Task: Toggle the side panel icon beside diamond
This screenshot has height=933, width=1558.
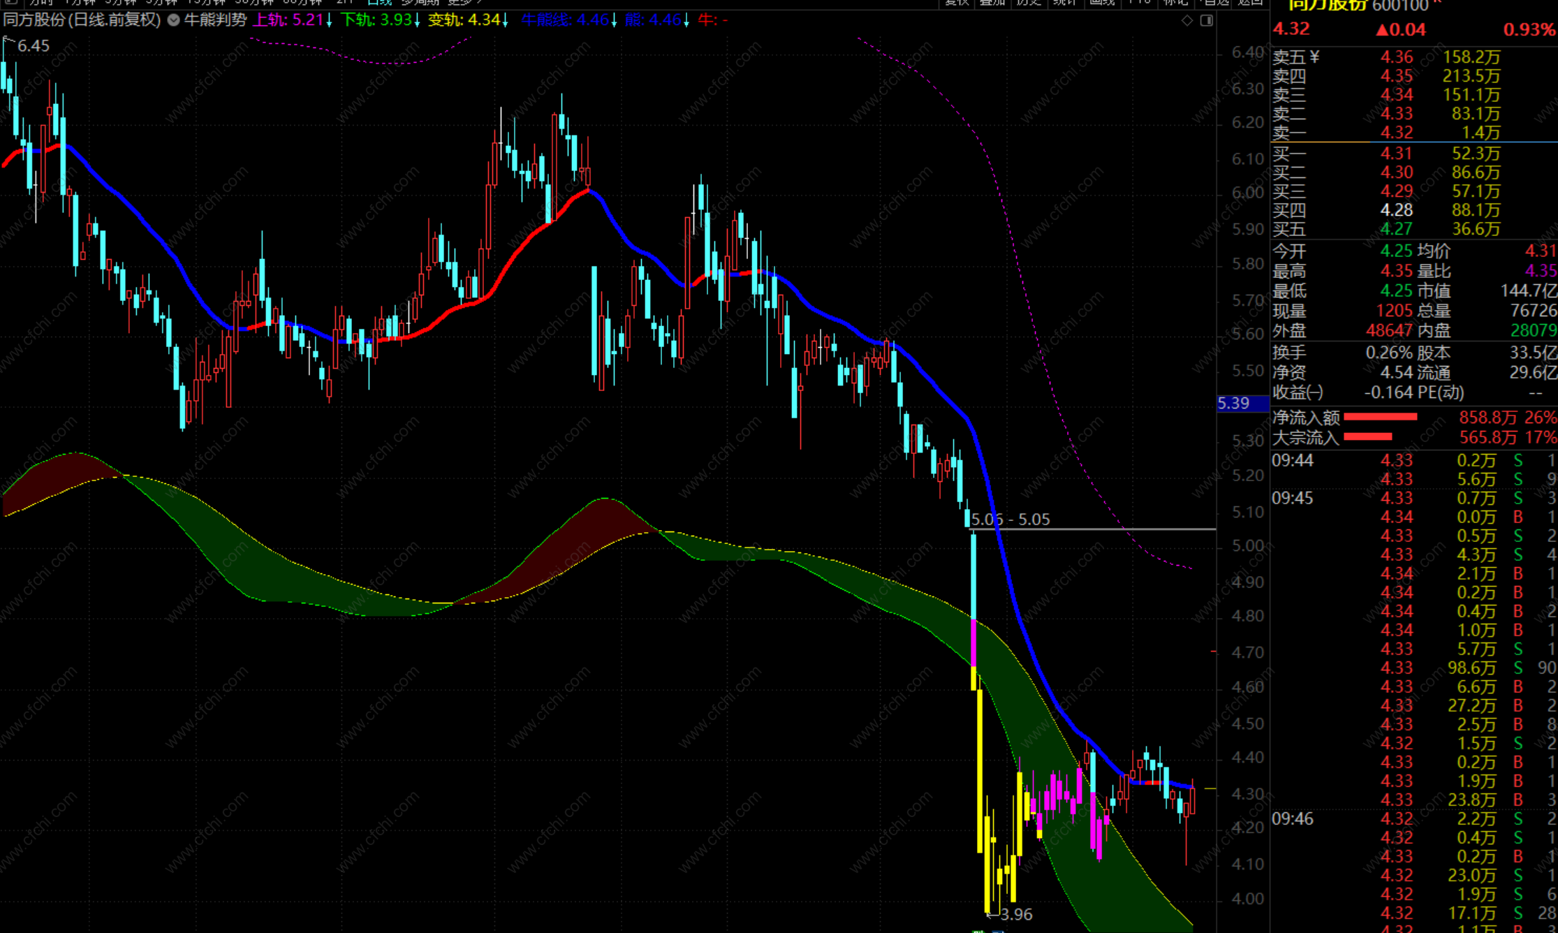Action: click(x=1207, y=20)
